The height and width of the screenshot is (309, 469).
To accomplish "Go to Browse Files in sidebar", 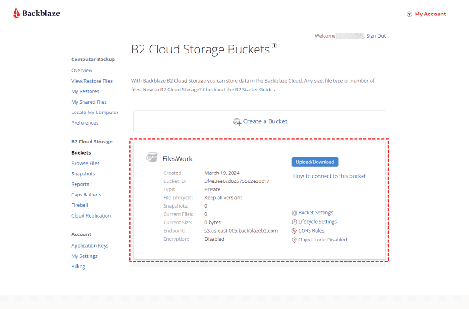I will (85, 163).
